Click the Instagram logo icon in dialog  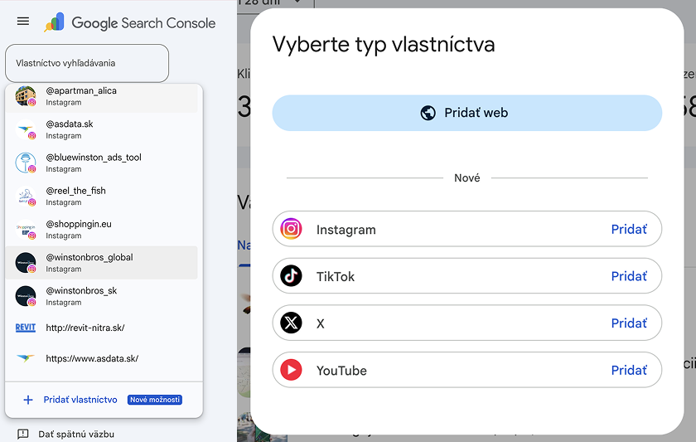pyautogui.click(x=291, y=229)
